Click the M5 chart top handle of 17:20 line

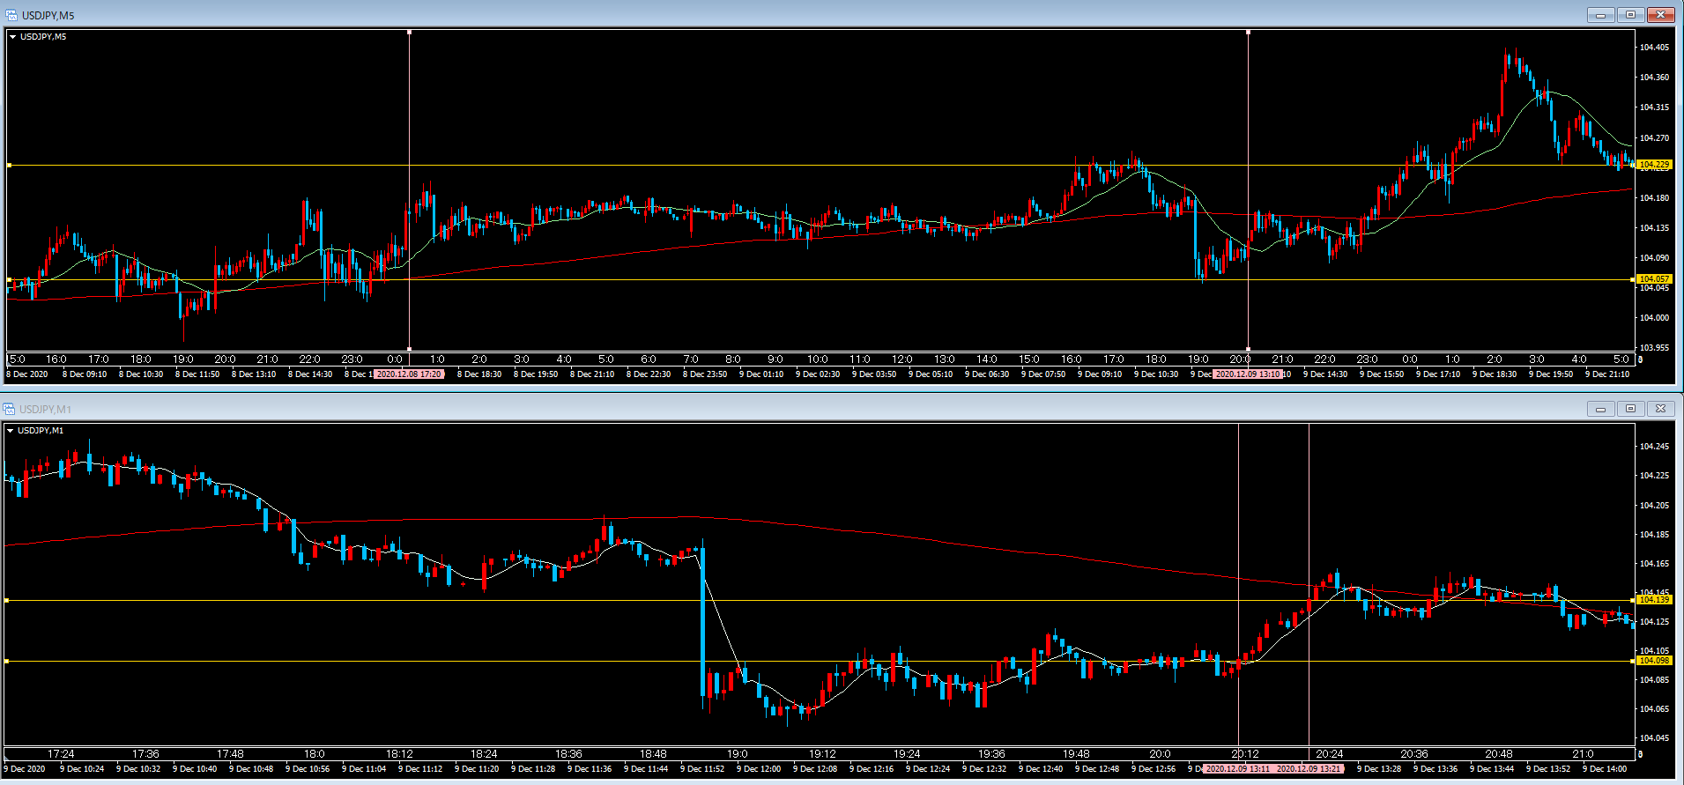[409, 33]
